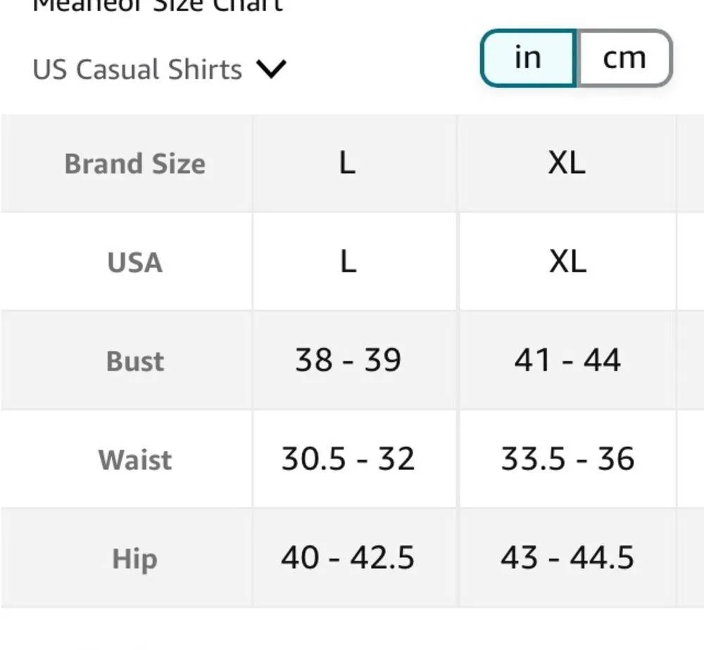The image size is (704, 650).
Task: Select the Waist row label
Action: [x=134, y=460]
